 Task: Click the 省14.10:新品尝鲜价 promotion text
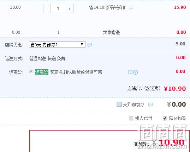[x=108, y=8]
